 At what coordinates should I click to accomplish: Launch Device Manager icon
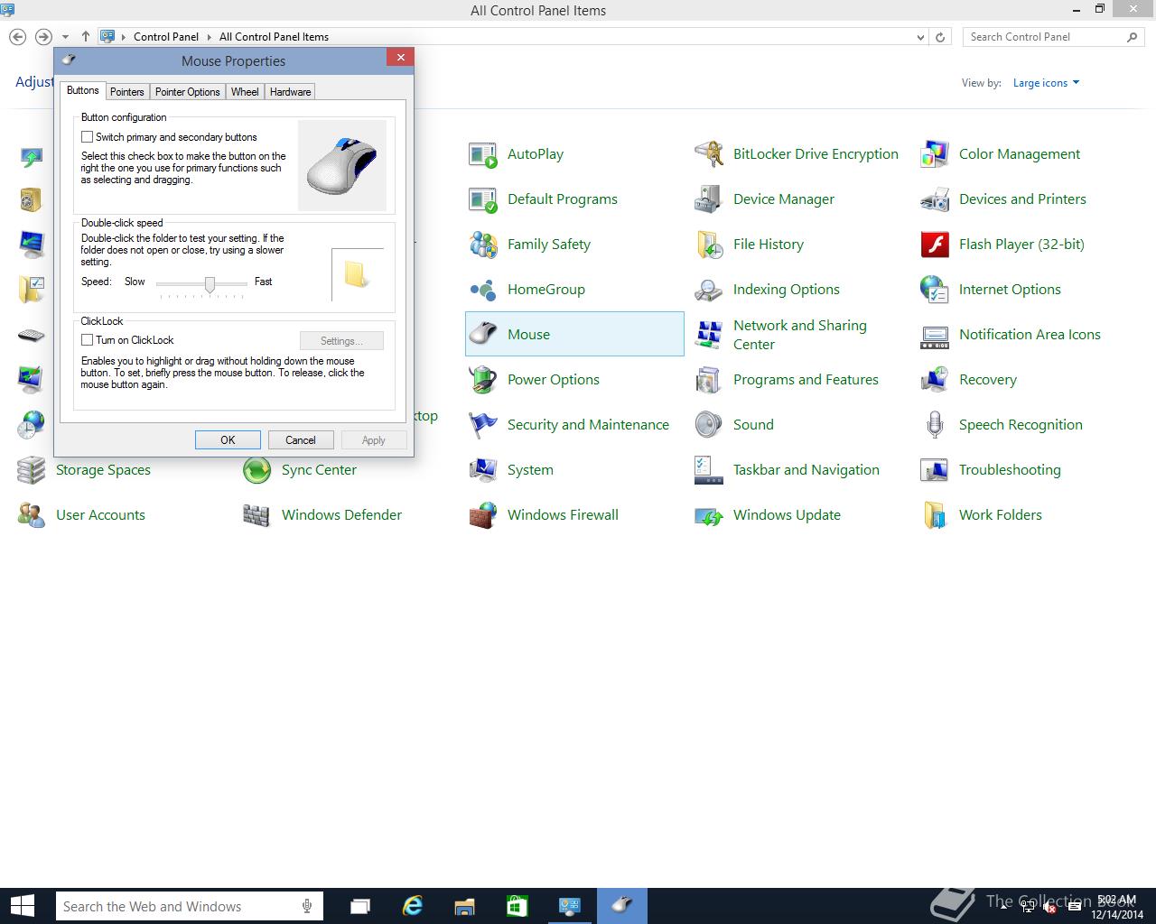pos(709,199)
